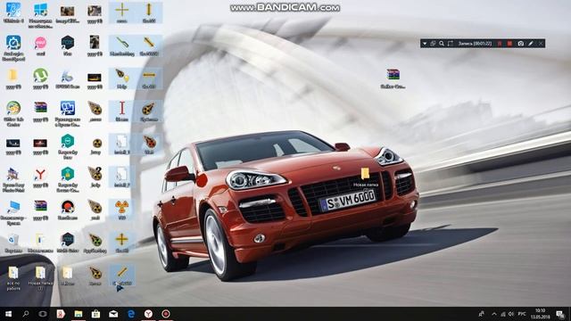This screenshot has width=571, height=321.
Task: Open Task View from the taskbar
Action: click(x=43, y=314)
